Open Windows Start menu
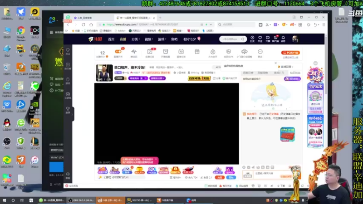Screen dimensions: 363x204 [x=4, y=200]
